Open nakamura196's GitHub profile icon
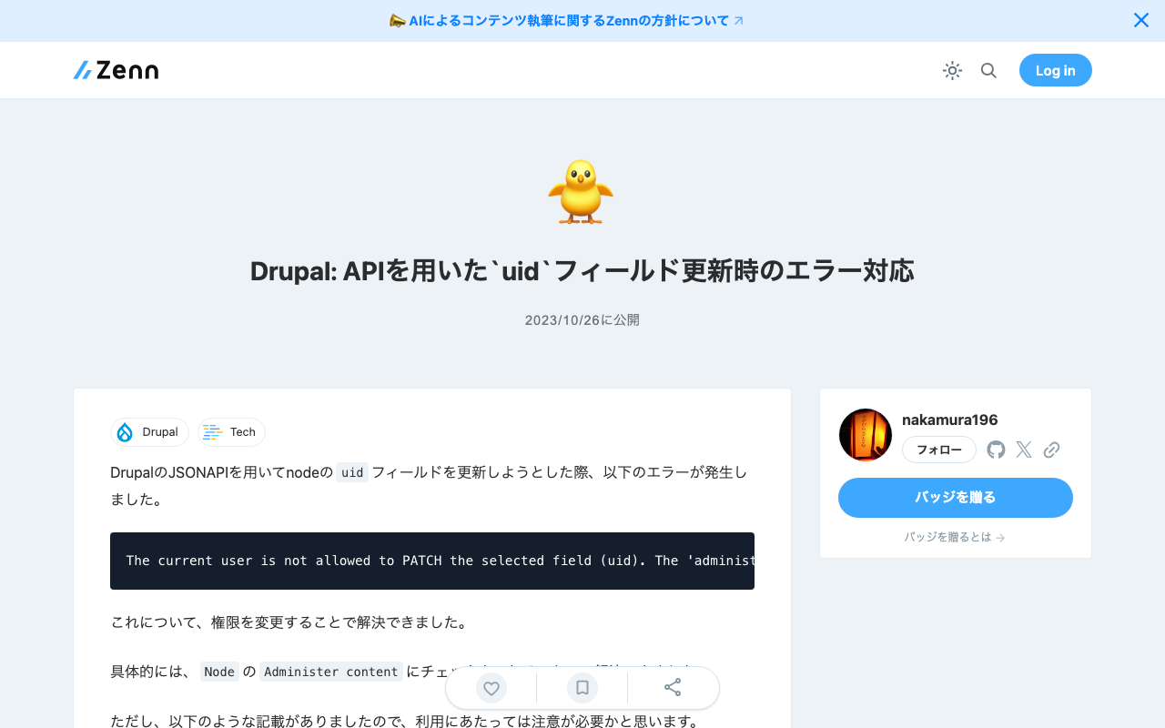This screenshot has width=1165, height=728. pos(995,449)
